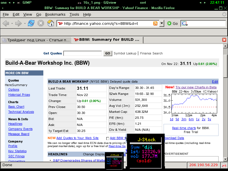Select the 3m chart range link

(184, 119)
